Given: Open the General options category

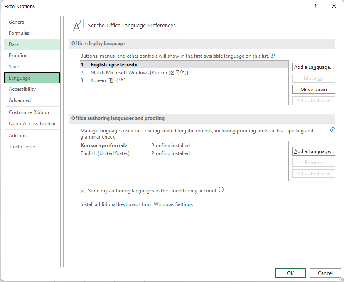Looking at the screenshot, I should pos(32,22).
